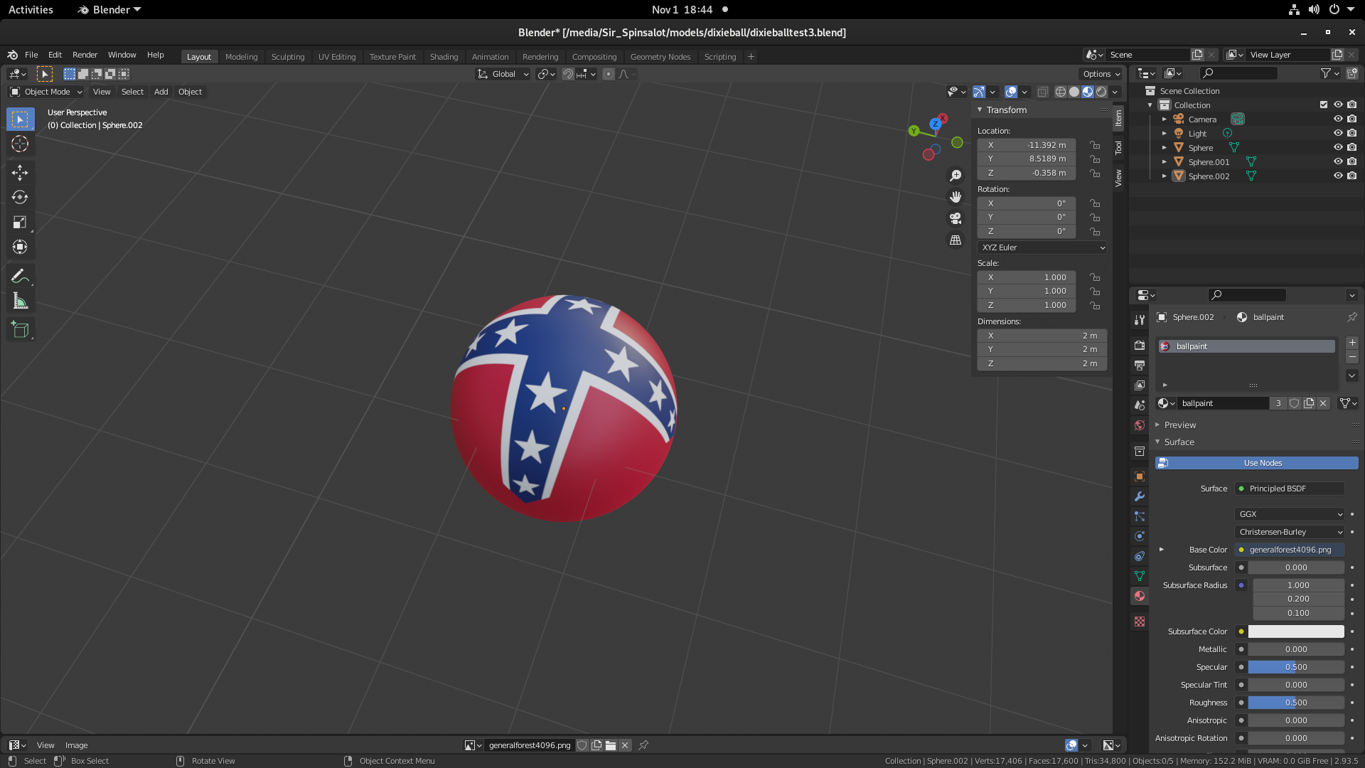
Task: Click the zoom view magnifier icon
Action: point(955,175)
